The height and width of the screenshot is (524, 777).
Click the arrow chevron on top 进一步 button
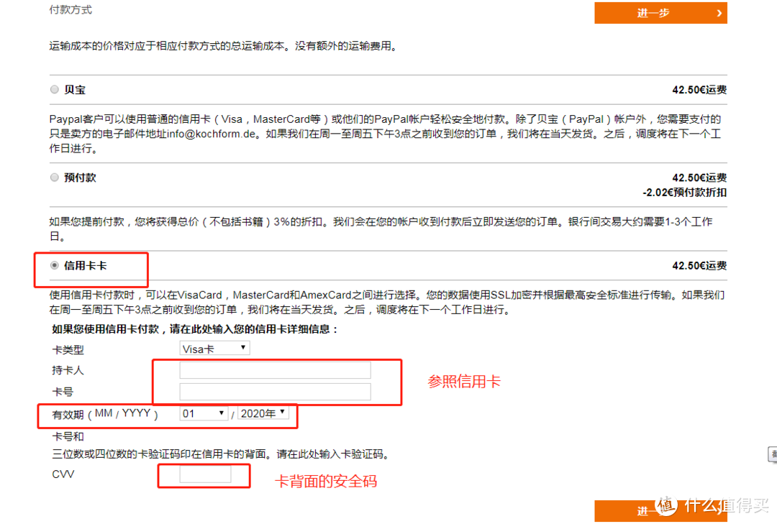coord(719,13)
